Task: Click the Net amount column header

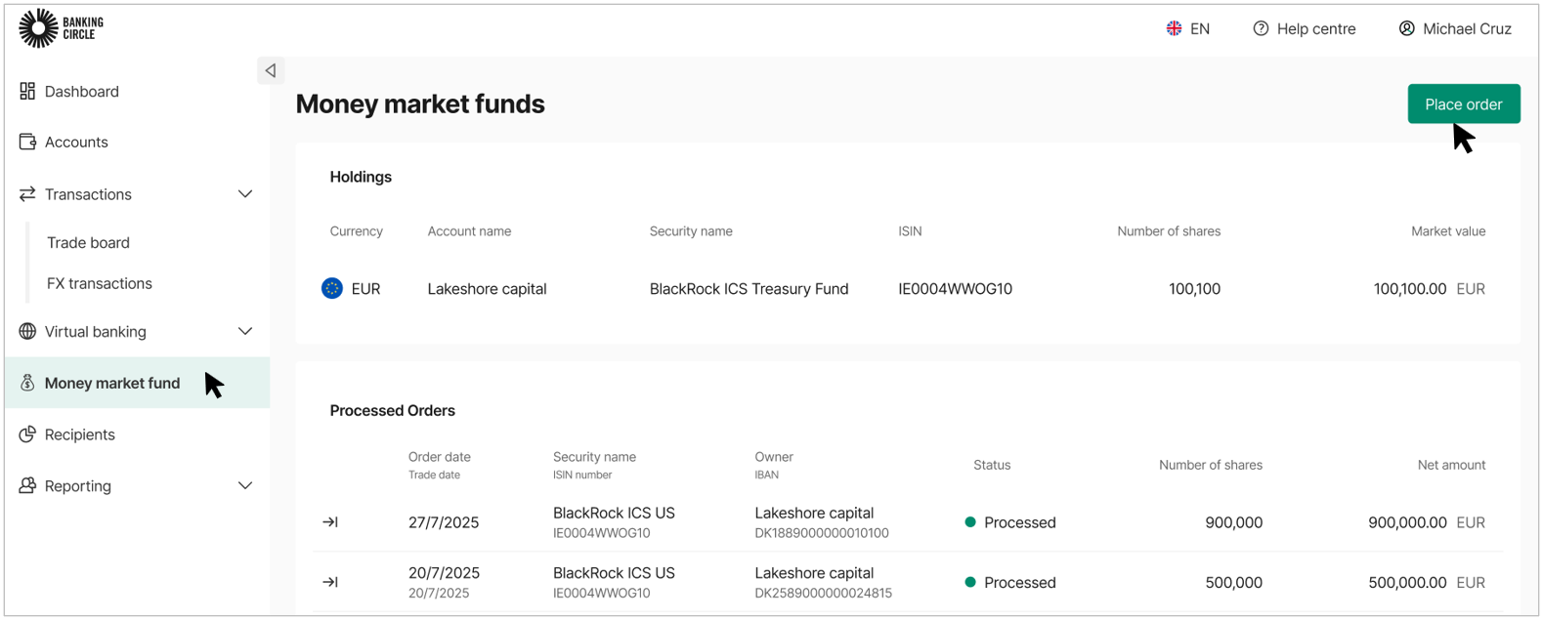Action: pyautogui.click(x=1451, y=465)
